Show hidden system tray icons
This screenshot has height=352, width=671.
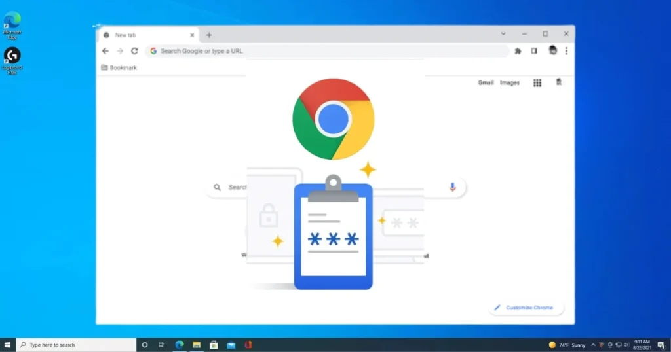pos(593,345)
